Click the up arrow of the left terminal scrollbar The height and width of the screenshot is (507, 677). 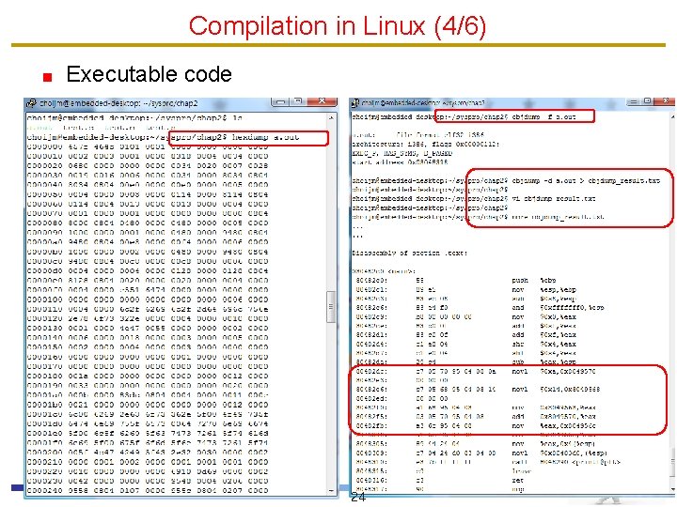pos(331,117)
